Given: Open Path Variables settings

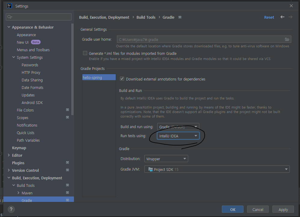Looking at the screenshot, I should pyautogui.click(x=28, y=140).
